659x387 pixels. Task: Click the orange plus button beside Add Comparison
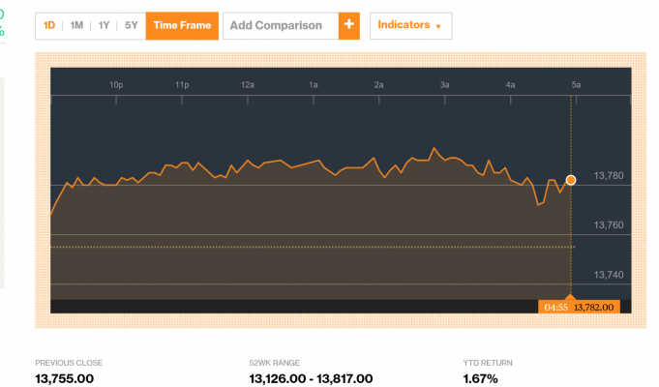[x=348, y=25]
